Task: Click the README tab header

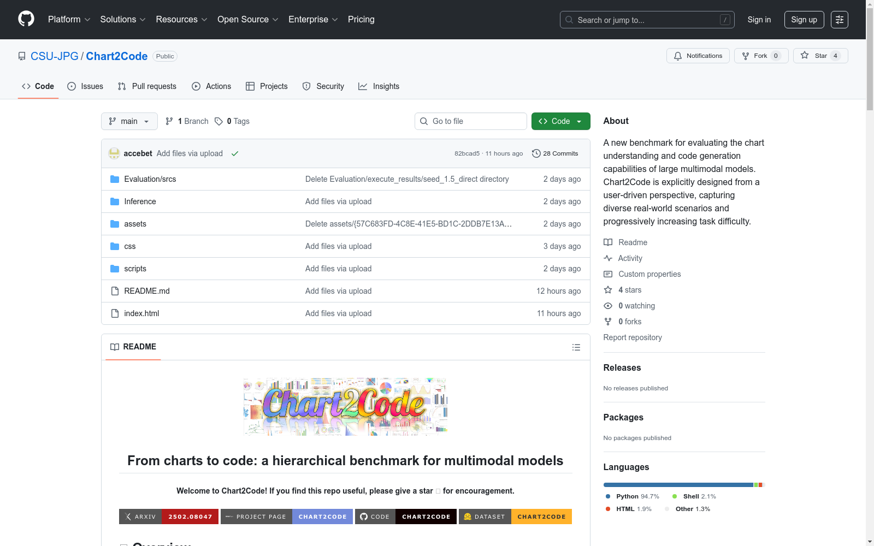Action: [133, 347]
